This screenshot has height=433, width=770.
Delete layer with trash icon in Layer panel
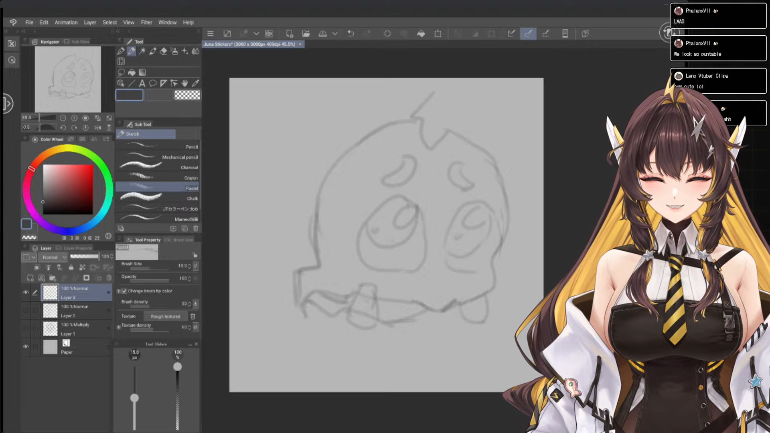(x=109, y=278)
